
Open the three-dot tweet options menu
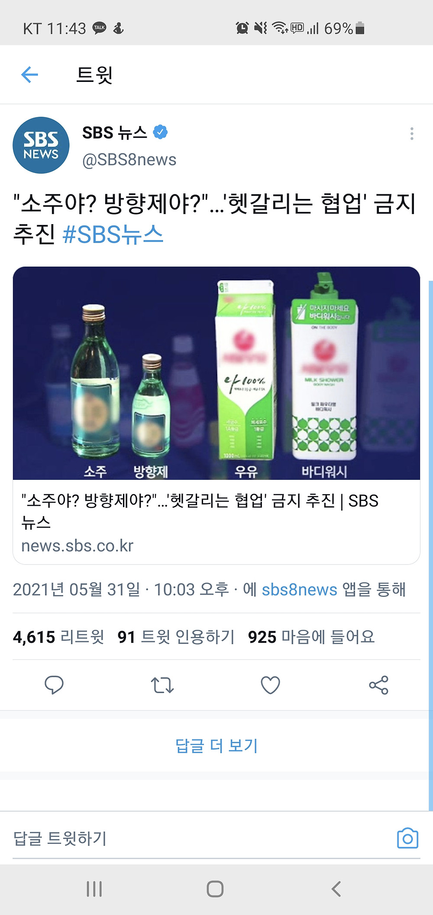412,134
